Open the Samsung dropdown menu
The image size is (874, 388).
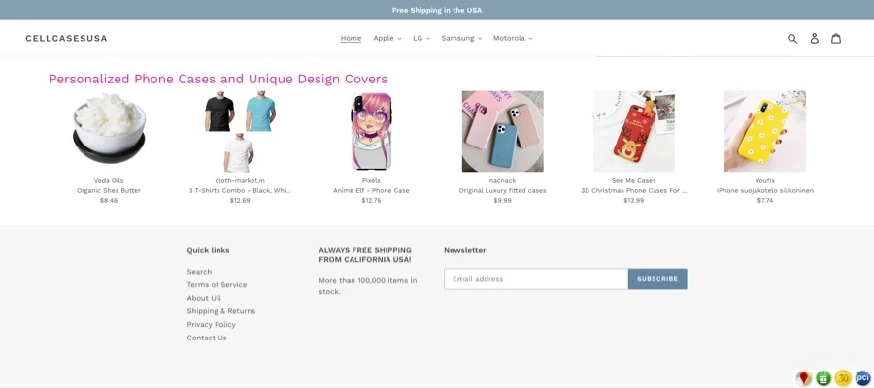click(x=460, y=39)
